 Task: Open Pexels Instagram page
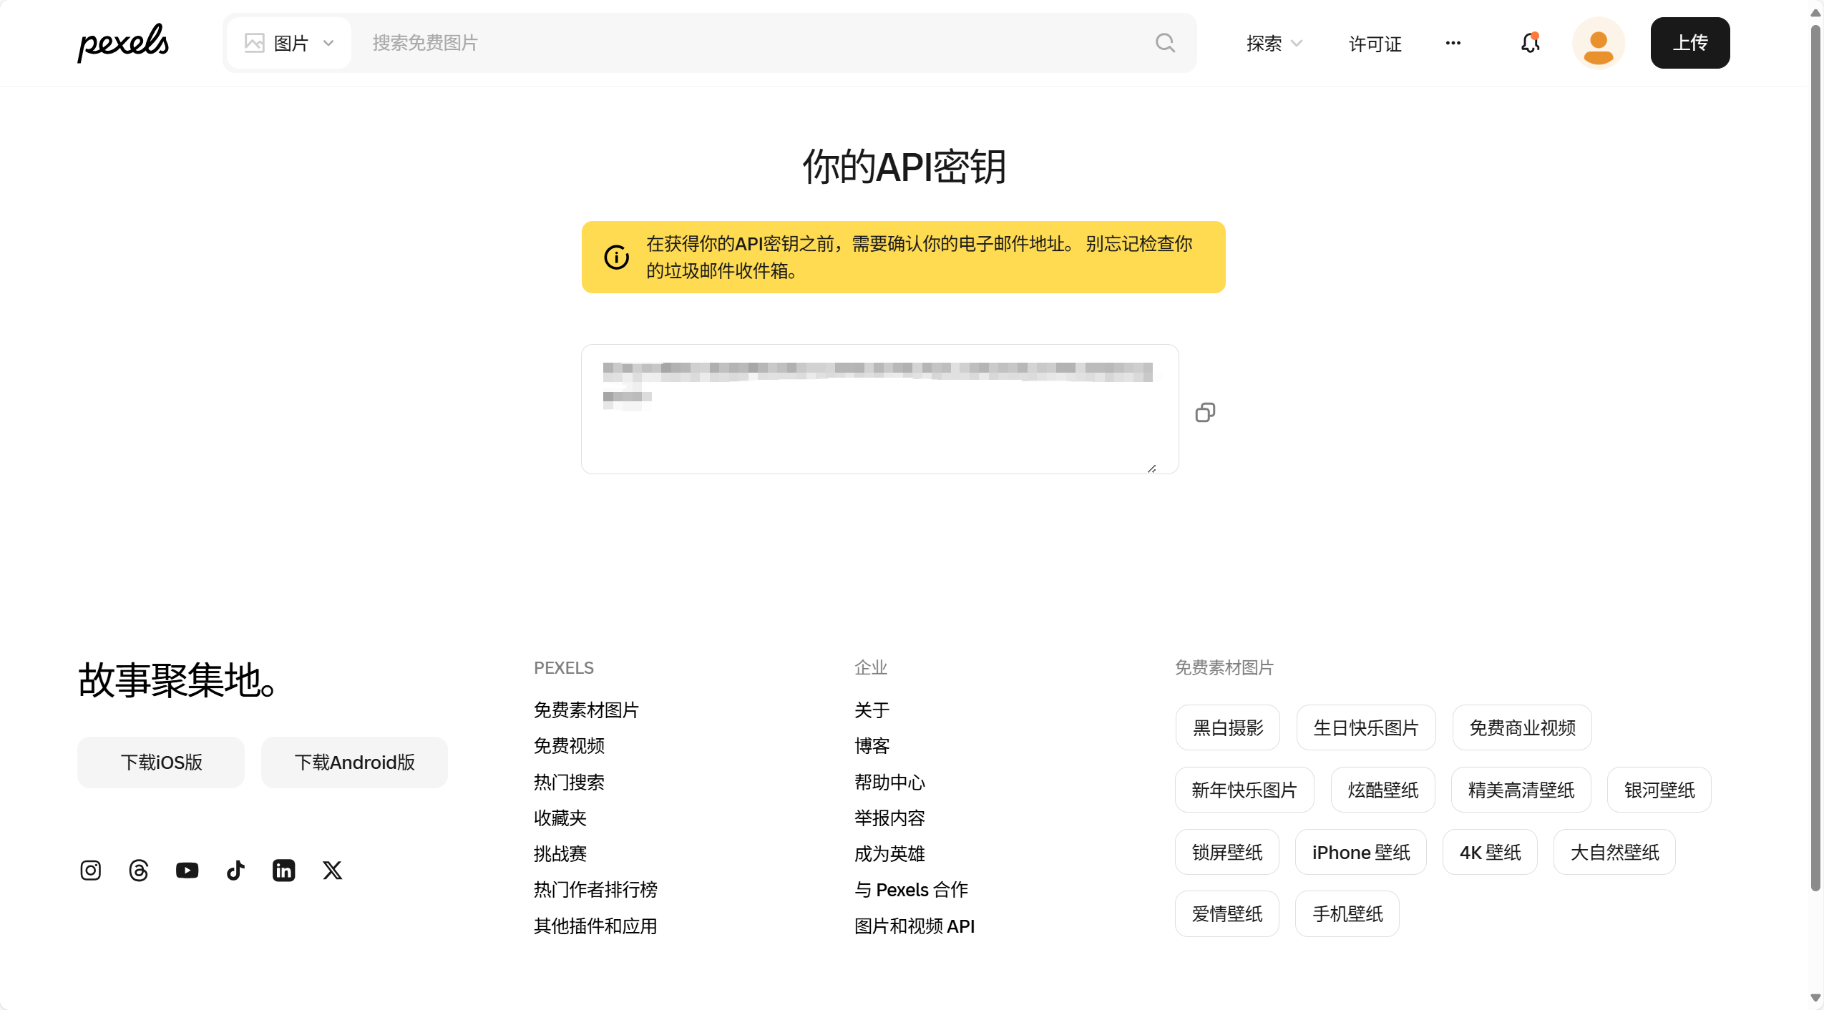pyautogui.click(x=90, y=870)
